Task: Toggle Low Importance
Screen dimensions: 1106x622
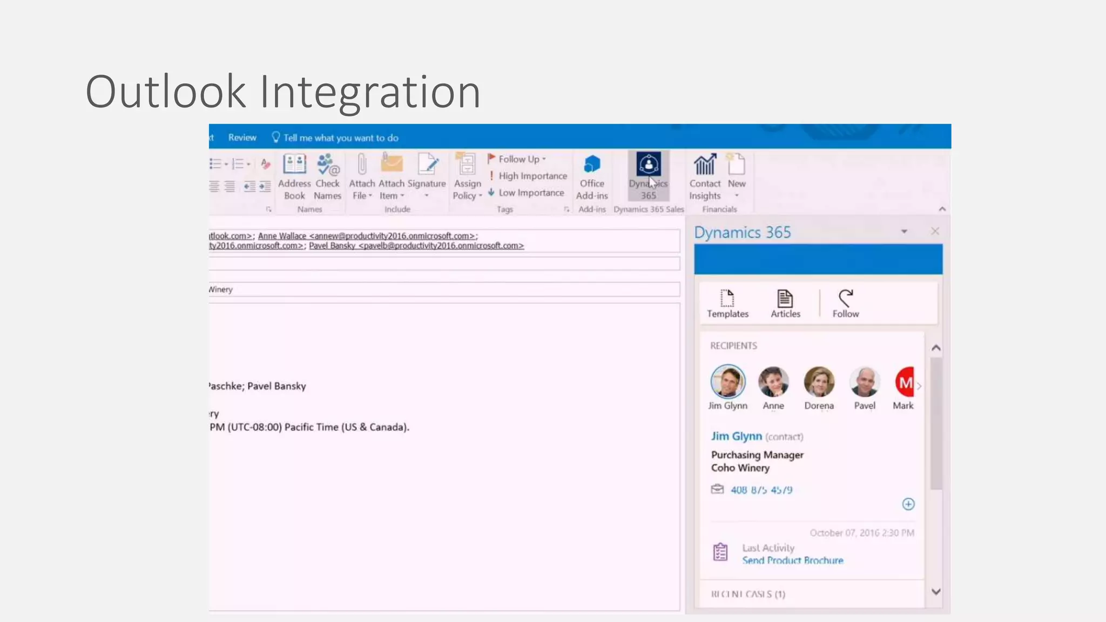Action: (526, 192)
